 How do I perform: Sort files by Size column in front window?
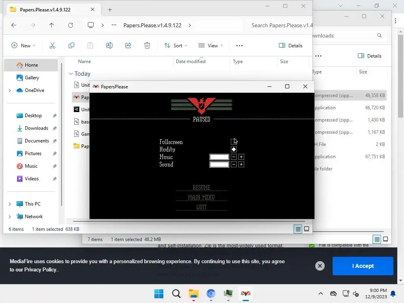coord(284,62)
